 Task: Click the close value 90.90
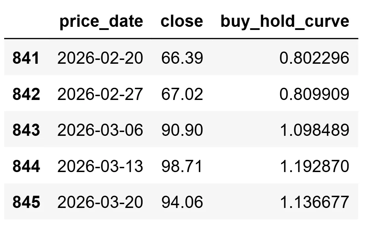coord(182,130)
